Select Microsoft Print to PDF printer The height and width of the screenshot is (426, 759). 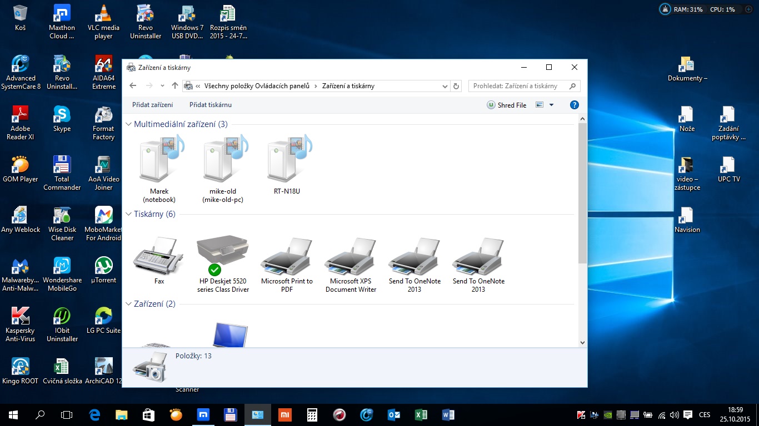pyautogui.click(x=287, y=255)
